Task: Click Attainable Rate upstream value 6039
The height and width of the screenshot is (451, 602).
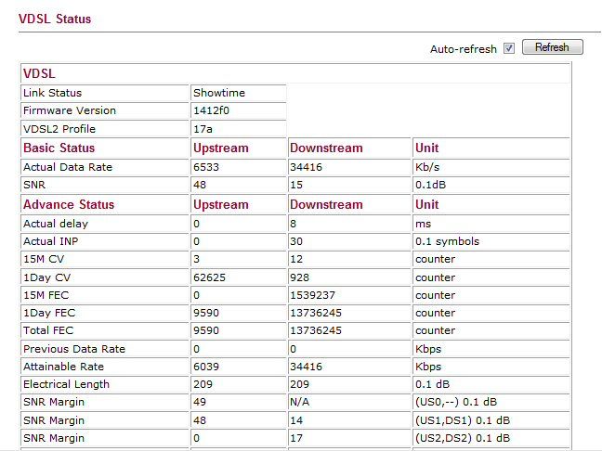Action: [x=206, y=367]
